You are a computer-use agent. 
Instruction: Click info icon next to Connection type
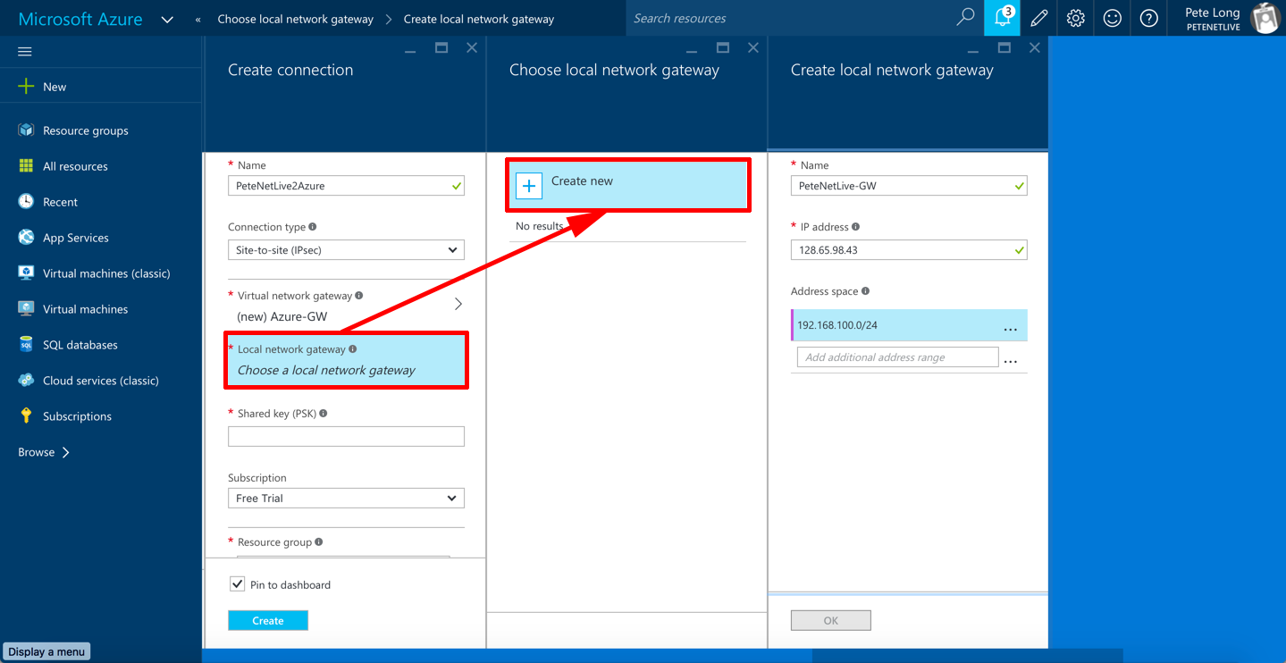tap(312, 227)
